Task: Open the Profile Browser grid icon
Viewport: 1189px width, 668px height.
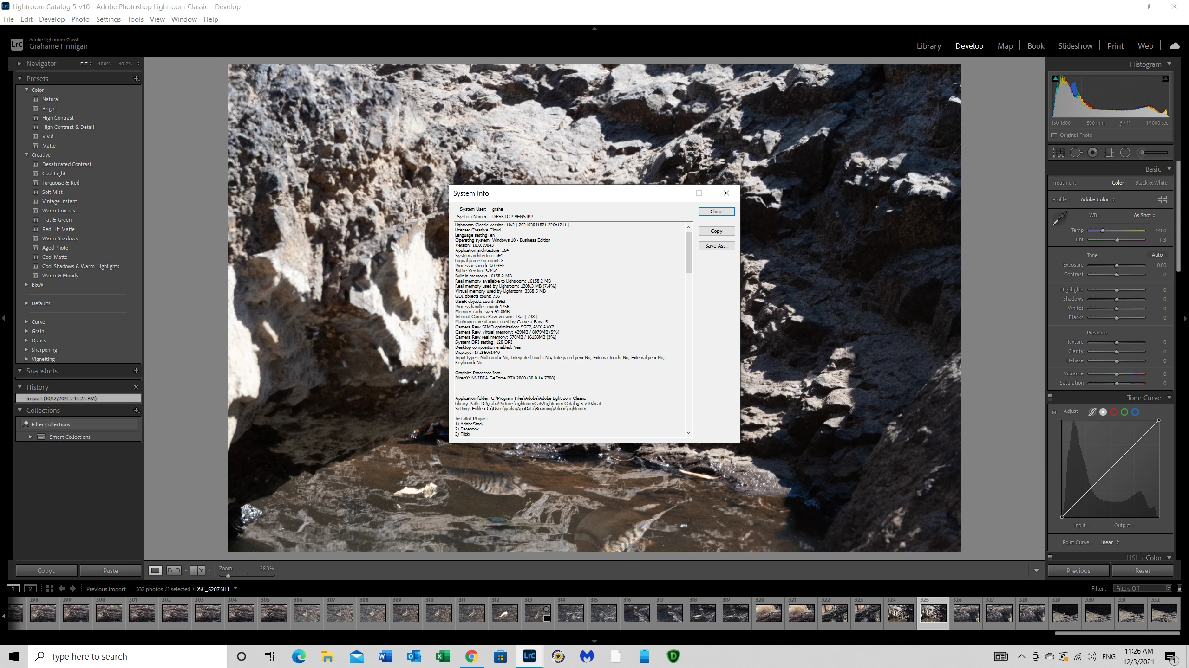Action: (x=1162, y=199)
